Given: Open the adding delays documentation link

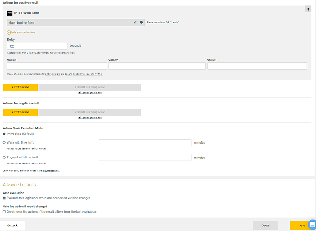Looking at the screenshot, I should point(53,74).
